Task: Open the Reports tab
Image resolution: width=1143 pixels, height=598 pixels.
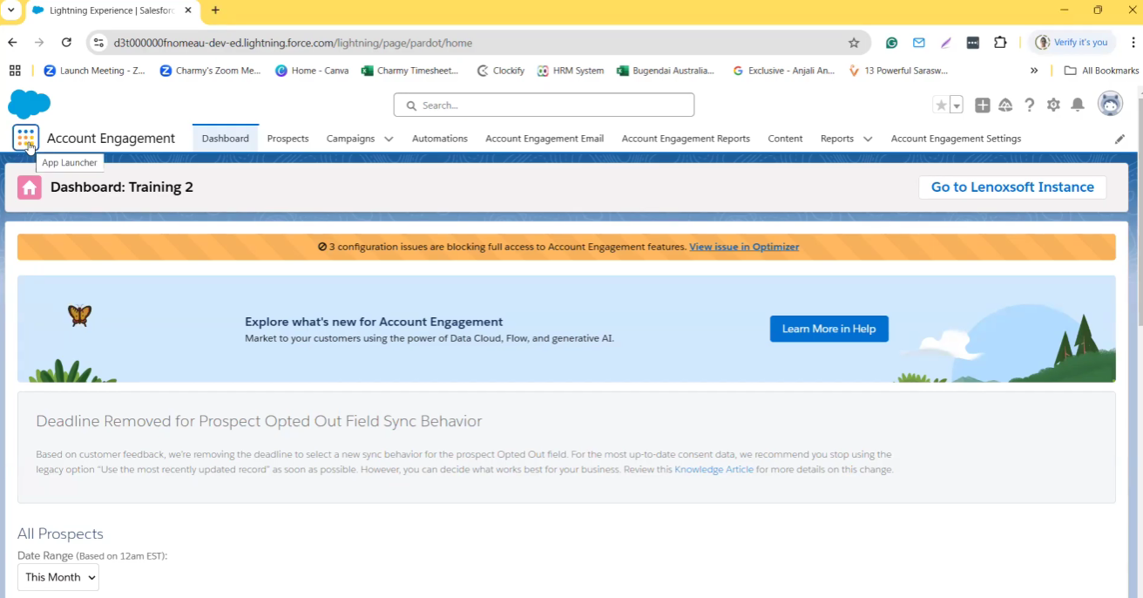Action: point(837,139)
